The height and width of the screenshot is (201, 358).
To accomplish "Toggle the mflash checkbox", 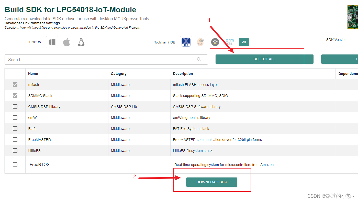I will (15, 85).
